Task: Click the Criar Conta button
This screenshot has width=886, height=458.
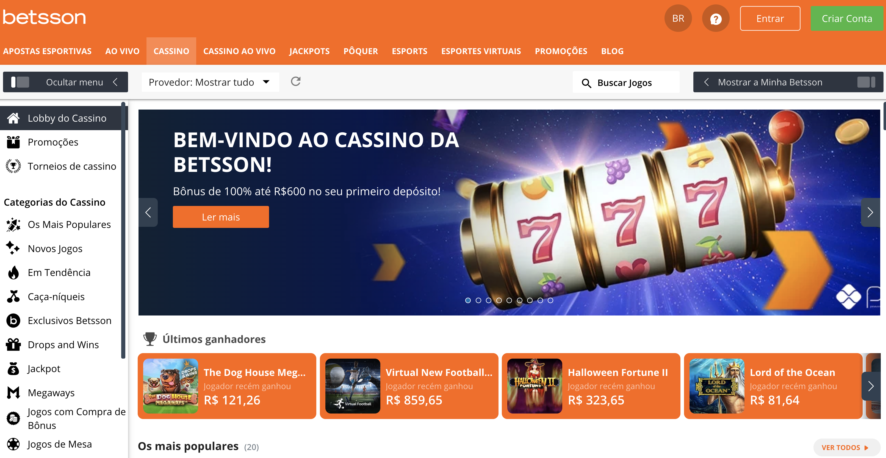Action: tap(847, 19)
